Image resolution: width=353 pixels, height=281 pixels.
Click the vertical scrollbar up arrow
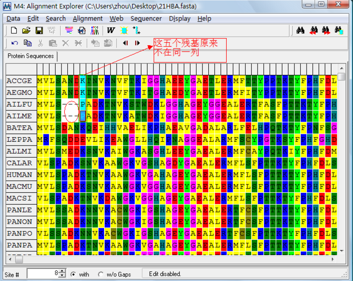click(342, 68)
